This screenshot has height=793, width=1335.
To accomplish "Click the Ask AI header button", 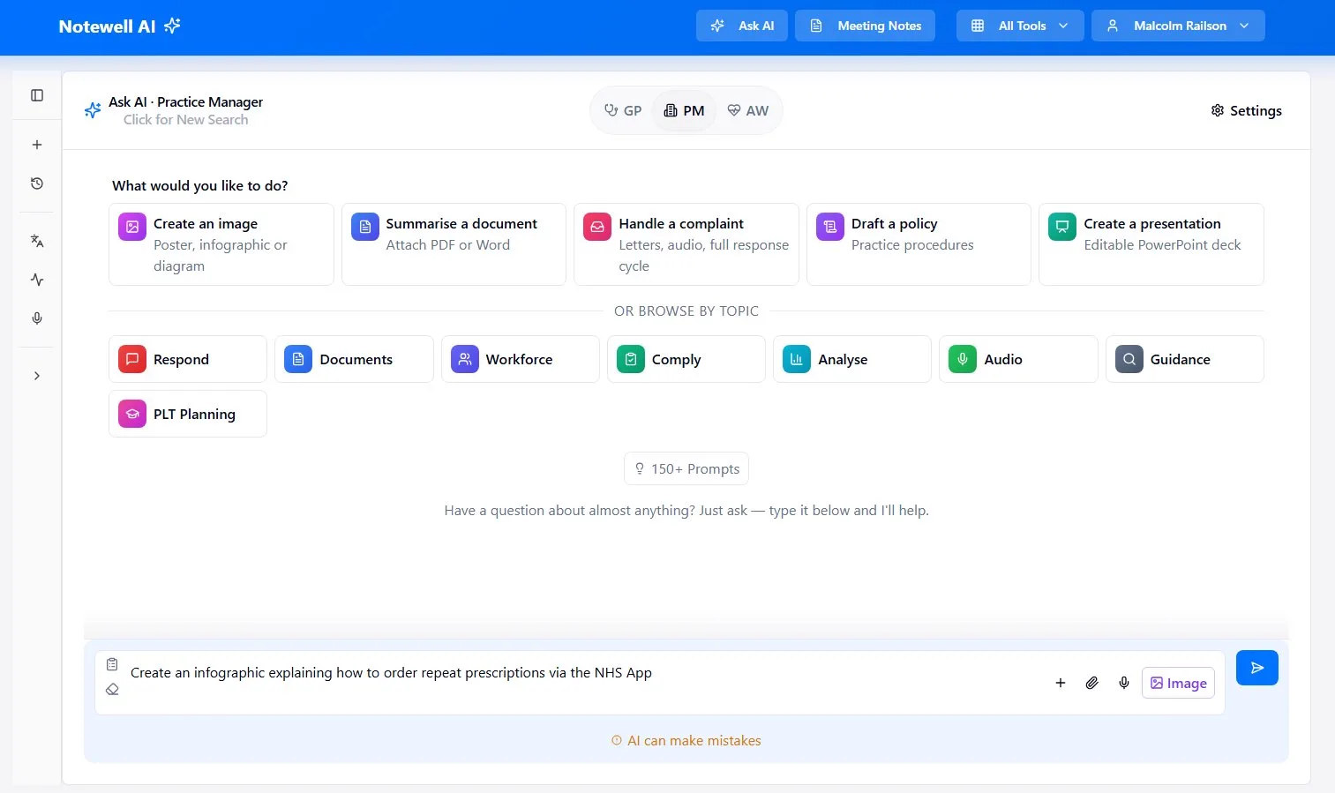I will pyautogui.click(x=742, y=26).
